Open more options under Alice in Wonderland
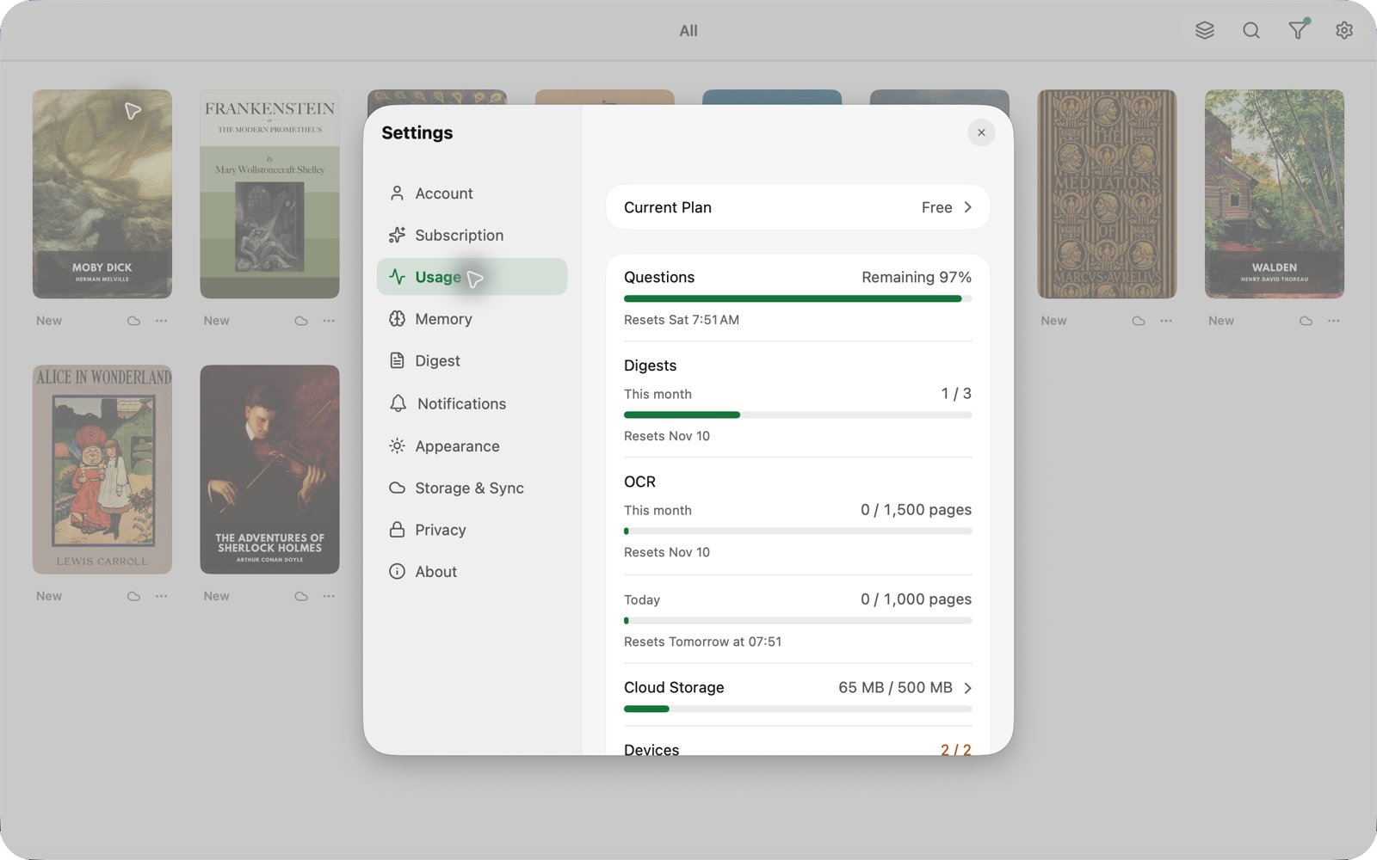Viewport: 1377px width, 860px height. (x=162, y=596)
